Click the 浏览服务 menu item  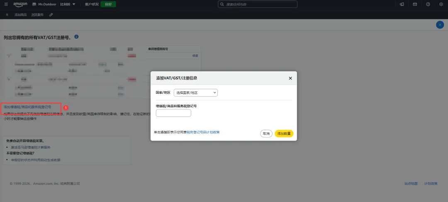tap(37, 14)
